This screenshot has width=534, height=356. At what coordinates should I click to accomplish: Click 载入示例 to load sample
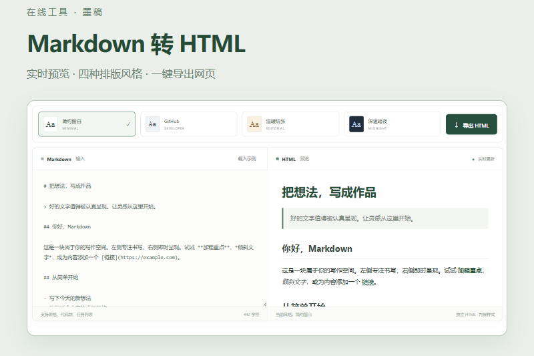click(247, 159)
